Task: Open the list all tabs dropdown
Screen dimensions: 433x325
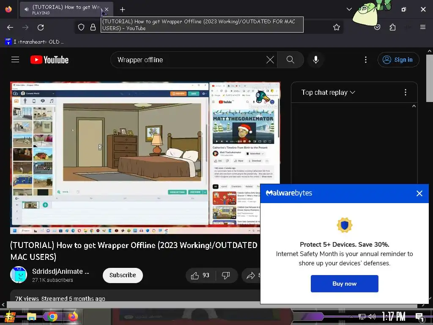Action: [x=349, y=9]
